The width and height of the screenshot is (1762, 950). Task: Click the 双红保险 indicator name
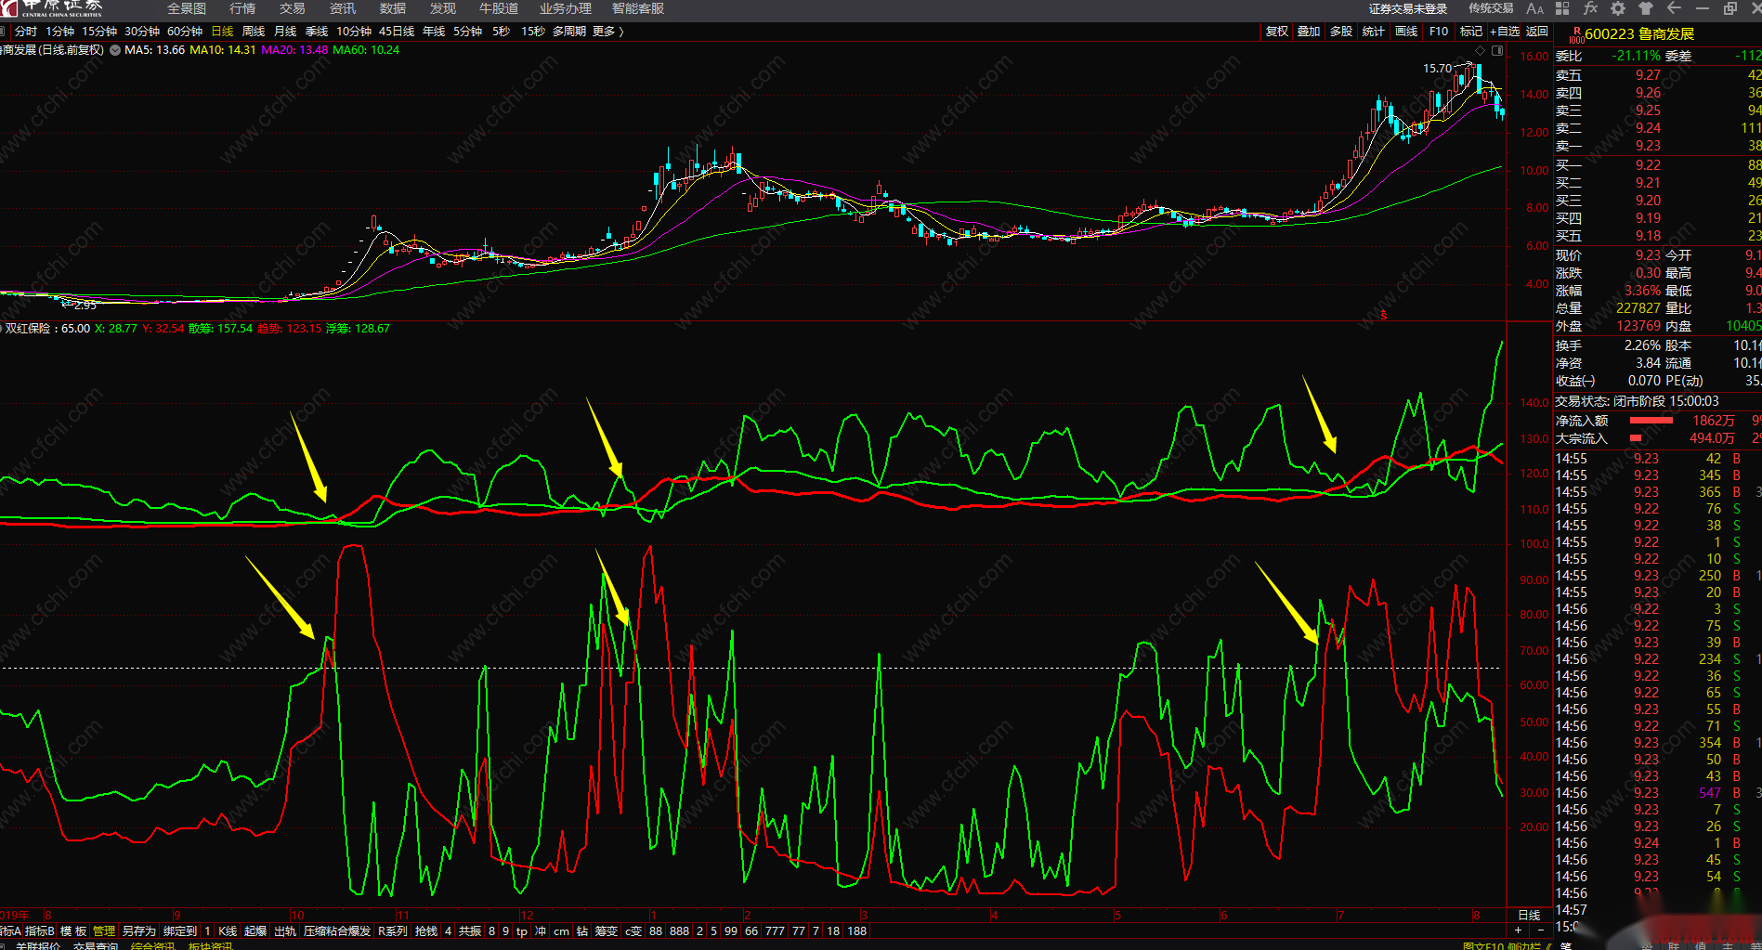coord(28,329)
